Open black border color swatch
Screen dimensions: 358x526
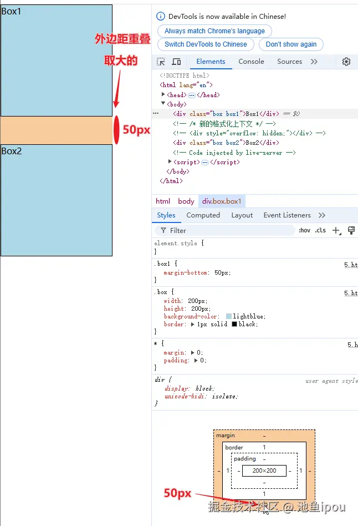[234, 324]
